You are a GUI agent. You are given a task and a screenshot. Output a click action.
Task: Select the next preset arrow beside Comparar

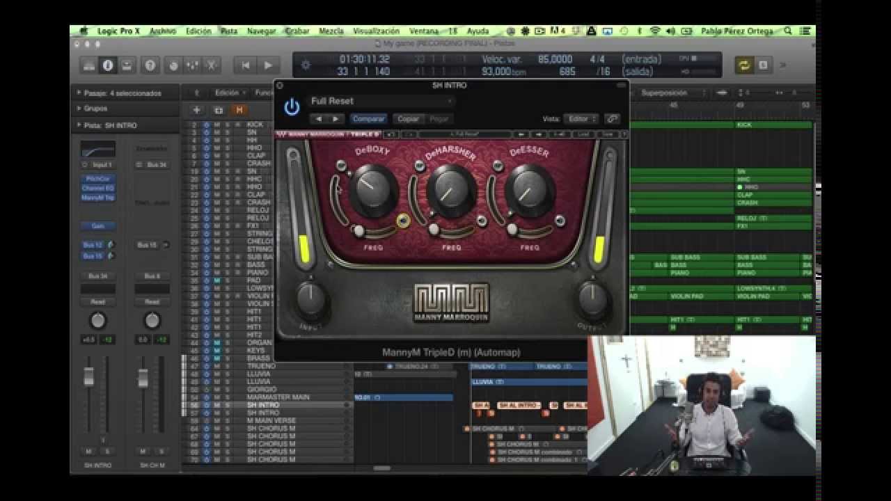[x=336, y=119]
